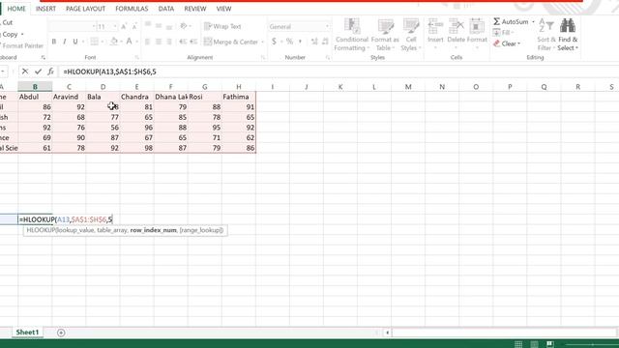Screen dimensions: 619x348
Task: Toggle Bold formatting
Action: point(54,42)
